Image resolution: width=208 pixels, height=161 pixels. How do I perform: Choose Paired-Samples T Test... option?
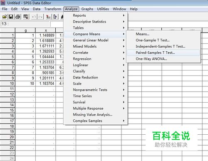coord(163,53)
